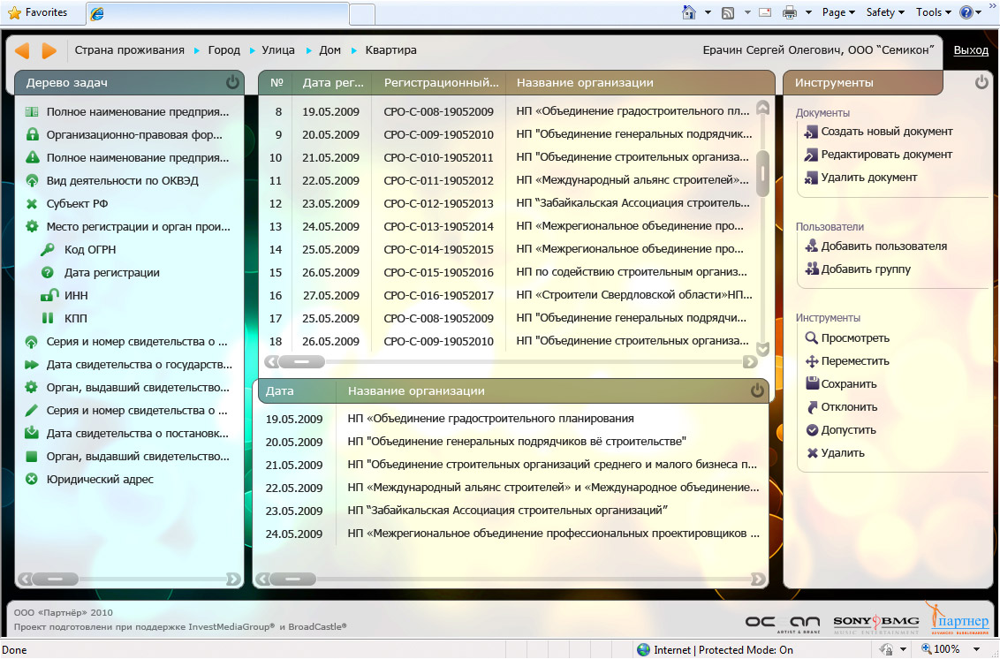Click the floppy disk Сохранить icon
This screenshot has height=659, width=1000.
pyautogui.click(x=811, y=384)
